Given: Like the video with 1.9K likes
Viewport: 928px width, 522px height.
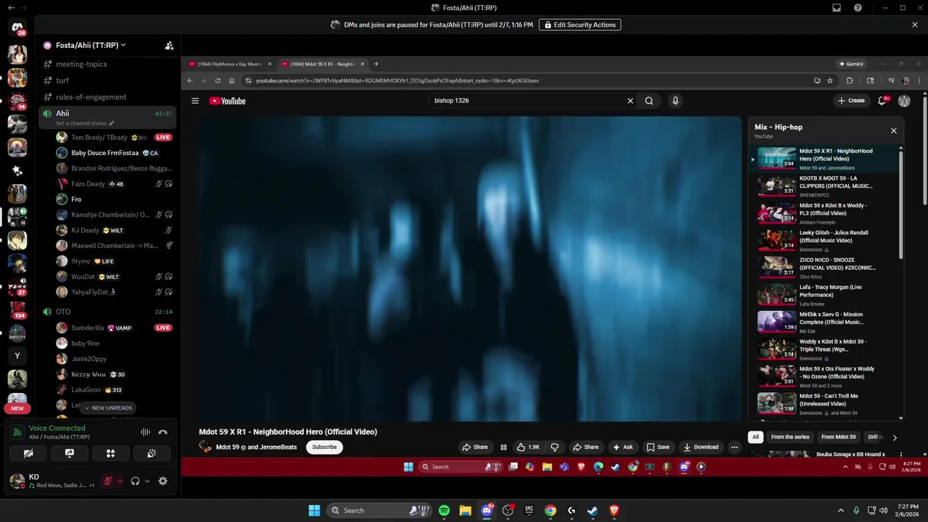Looking at the screenshot, I should [529, 447].
